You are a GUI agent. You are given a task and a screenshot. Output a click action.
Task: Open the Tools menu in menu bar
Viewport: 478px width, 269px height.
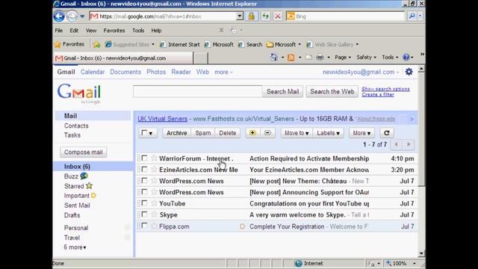pyautogui.click(x=138, y=31)
